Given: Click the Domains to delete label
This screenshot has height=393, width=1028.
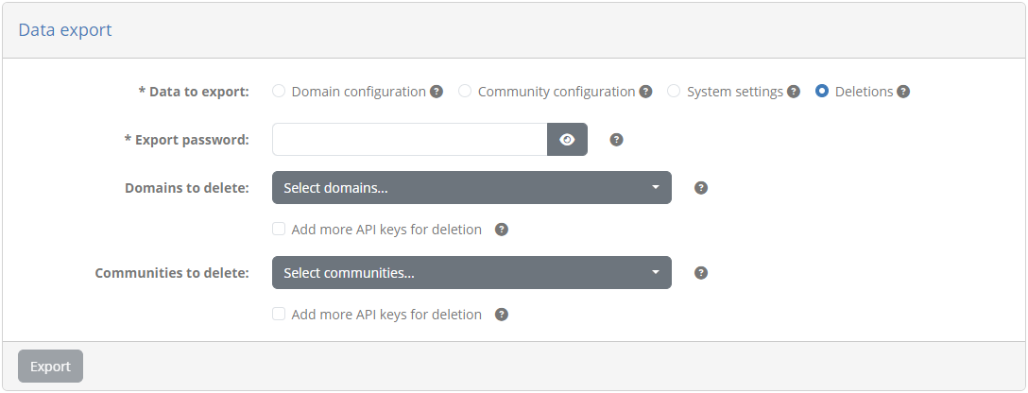Looking at the screenshot, I should click(x=187, y=188).
